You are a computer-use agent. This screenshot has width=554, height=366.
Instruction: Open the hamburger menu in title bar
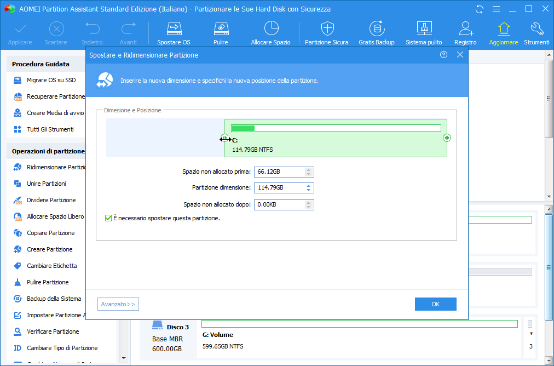click(496, 9)
